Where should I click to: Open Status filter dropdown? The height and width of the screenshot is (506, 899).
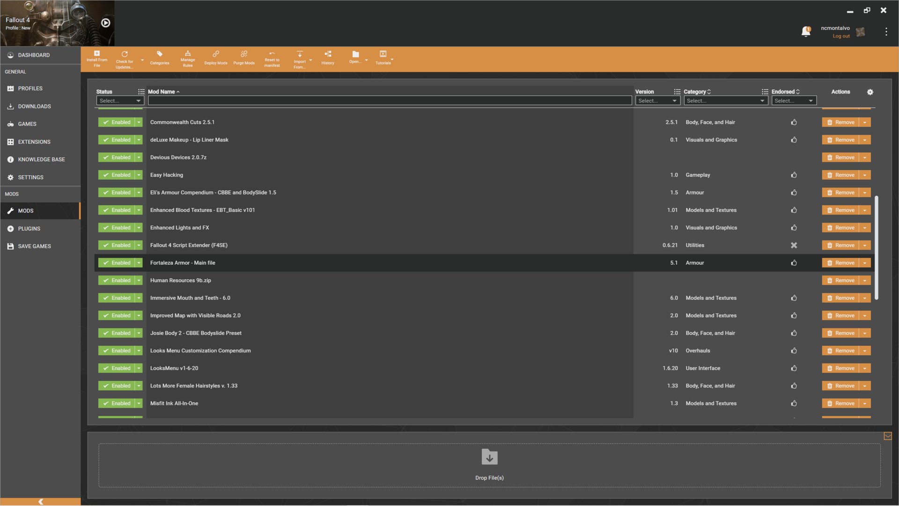[x=120, y=101]
